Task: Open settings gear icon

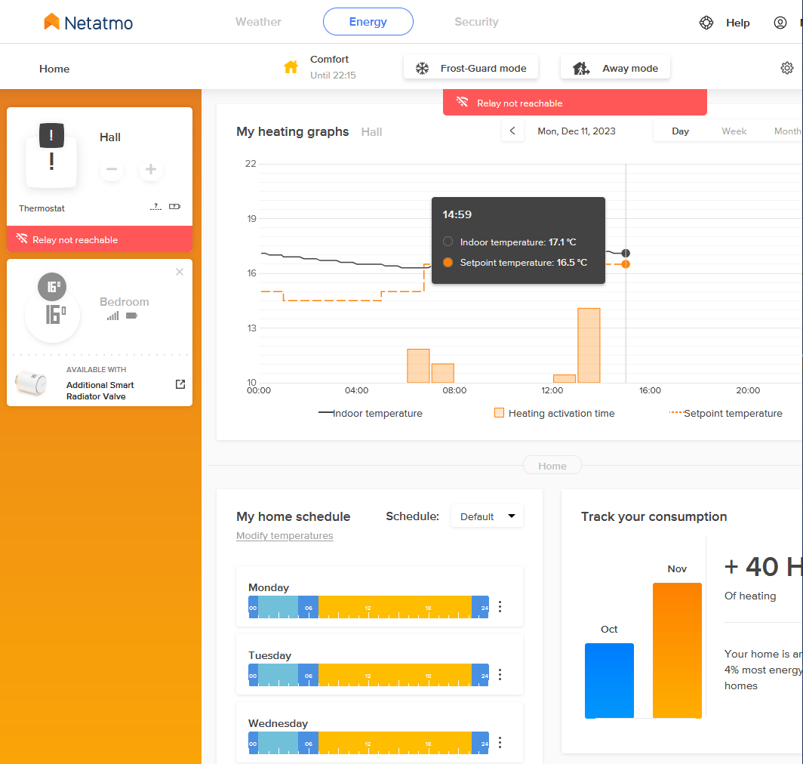Action: click(x=787, y=68)
